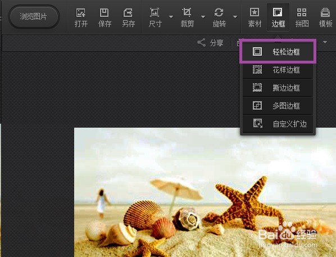Screen dimensions: 336x257
Task: Select the 尺寸 size tool
Action: [155, 18]
